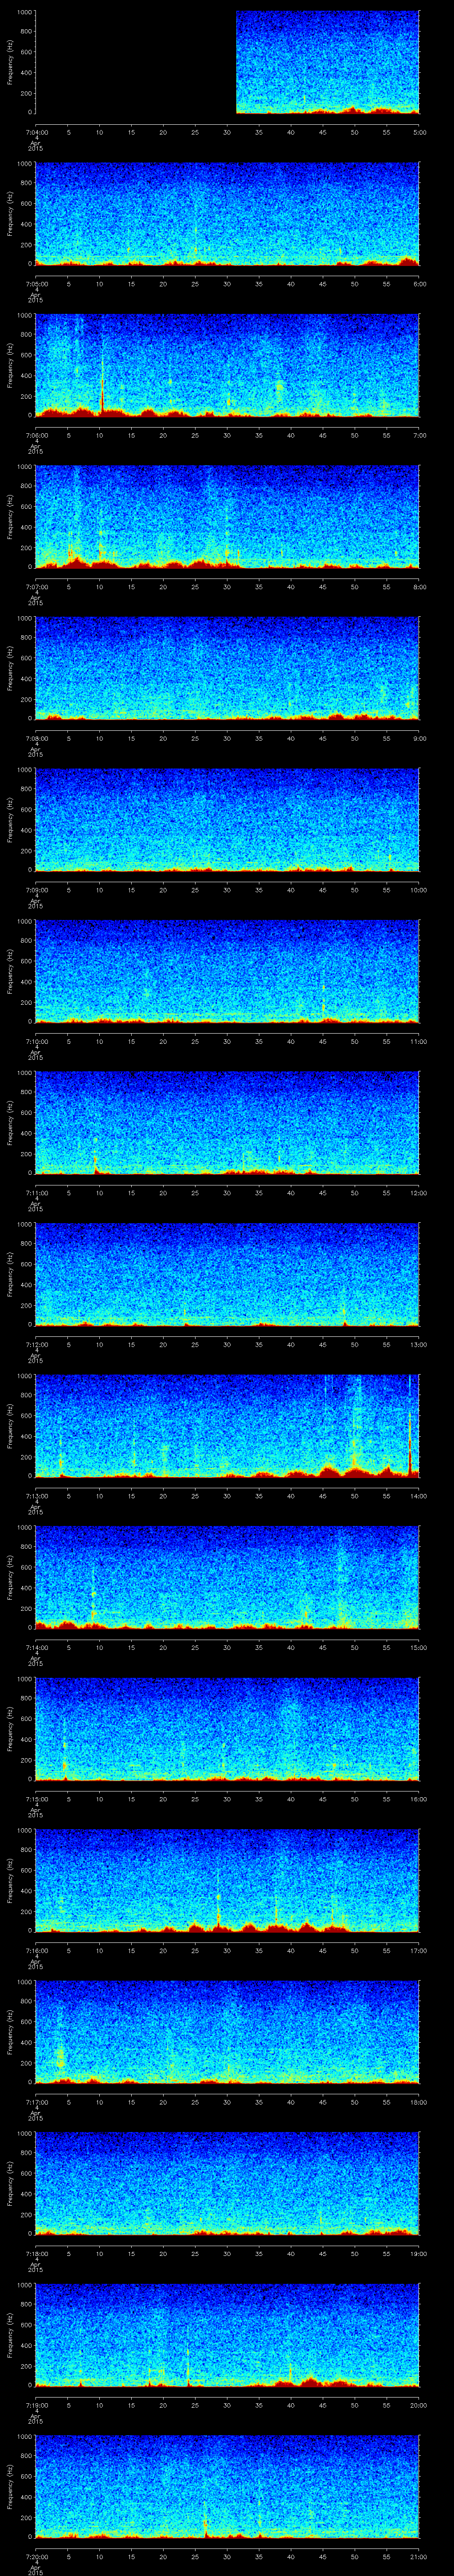
Task: Open the spectrogram panel starting at 7:06:00
Action: [227, 365]
